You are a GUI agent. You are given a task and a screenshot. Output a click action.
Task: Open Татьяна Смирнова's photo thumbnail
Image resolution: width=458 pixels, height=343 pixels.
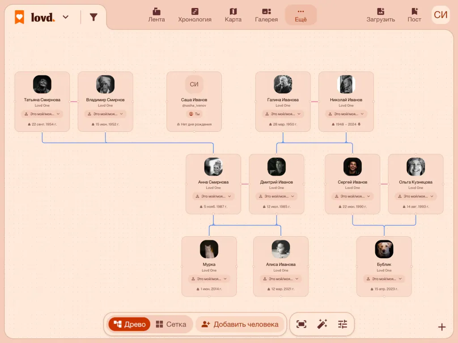coord(42,84)
